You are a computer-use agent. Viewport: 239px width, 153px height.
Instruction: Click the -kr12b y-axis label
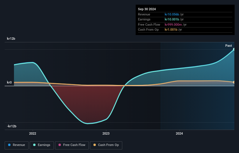click(x=12, y=126)
